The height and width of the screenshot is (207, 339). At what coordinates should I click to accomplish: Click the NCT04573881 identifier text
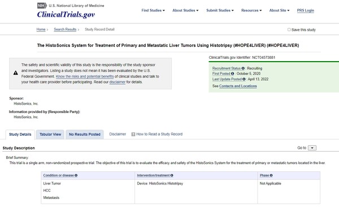pyautogui.click(x=263, y=57)
